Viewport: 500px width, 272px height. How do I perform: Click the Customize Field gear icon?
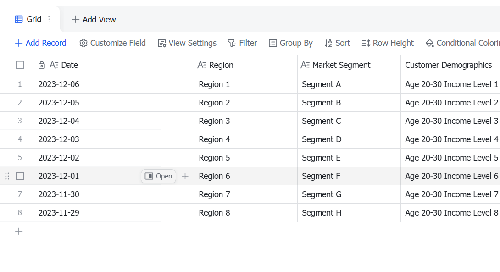pyautogui.click(x=83, y=43)
